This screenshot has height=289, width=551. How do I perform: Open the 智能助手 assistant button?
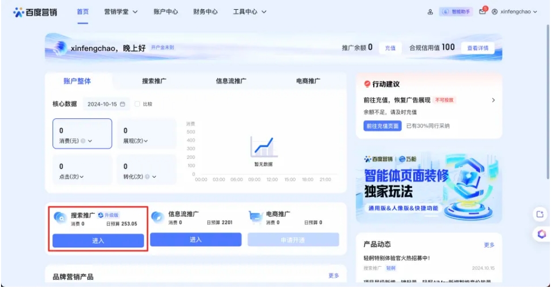[x=456, y=11]
